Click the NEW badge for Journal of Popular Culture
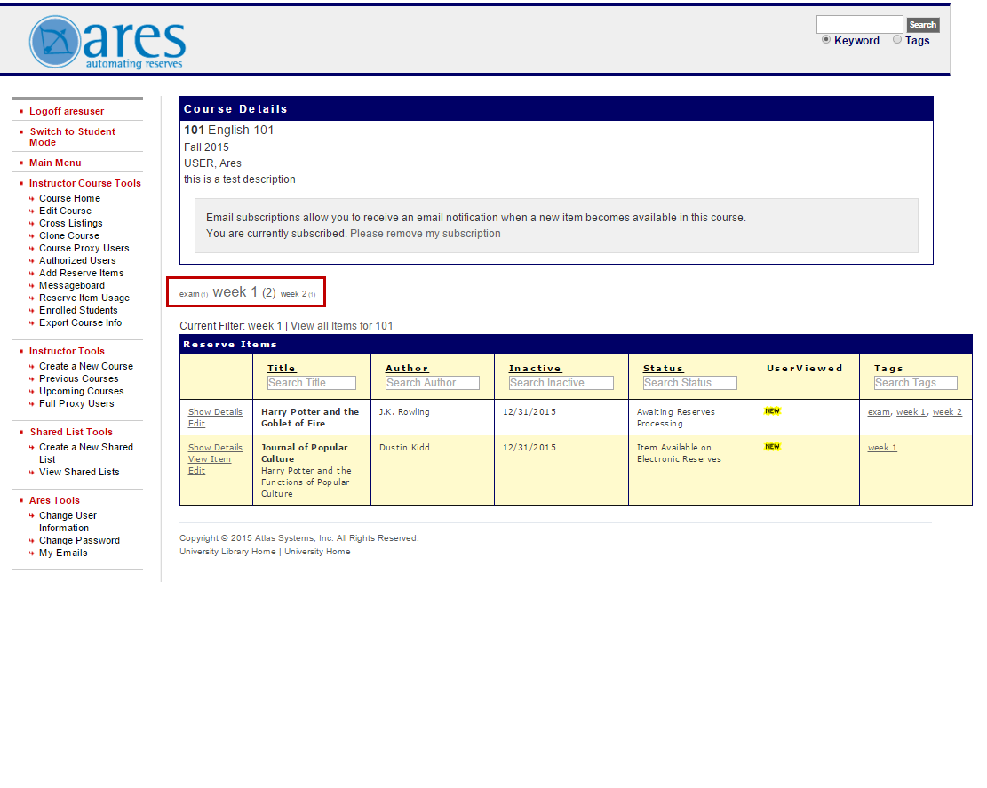 (x=772, y=447)
